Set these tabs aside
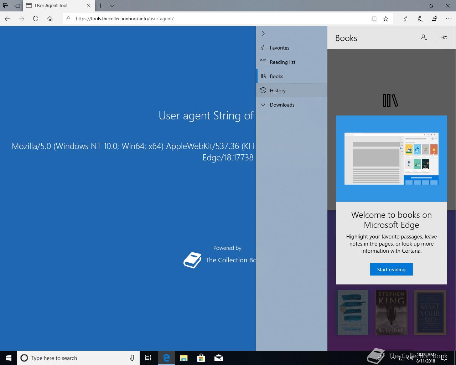456x365 pixels. 17,6
